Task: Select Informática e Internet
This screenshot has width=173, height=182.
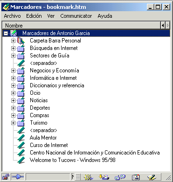Action: (x=53, y=78)
